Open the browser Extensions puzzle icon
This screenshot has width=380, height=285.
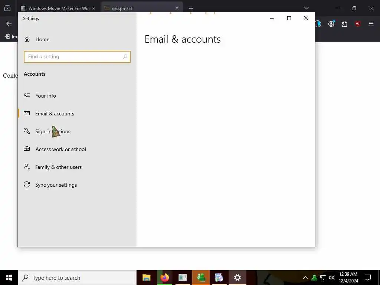pos(344,24)
